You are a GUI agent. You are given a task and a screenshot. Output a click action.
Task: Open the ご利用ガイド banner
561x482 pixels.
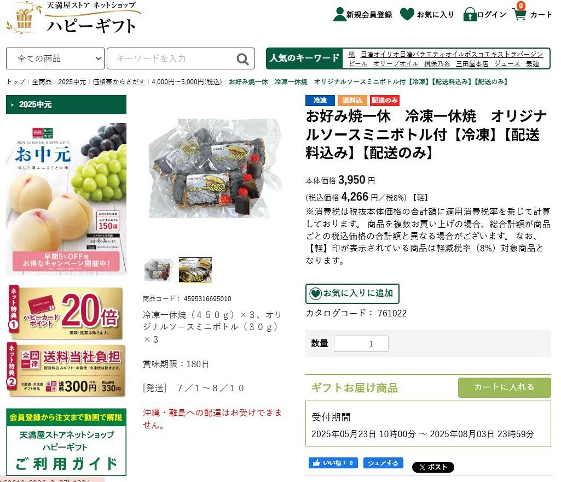[66, 442]
